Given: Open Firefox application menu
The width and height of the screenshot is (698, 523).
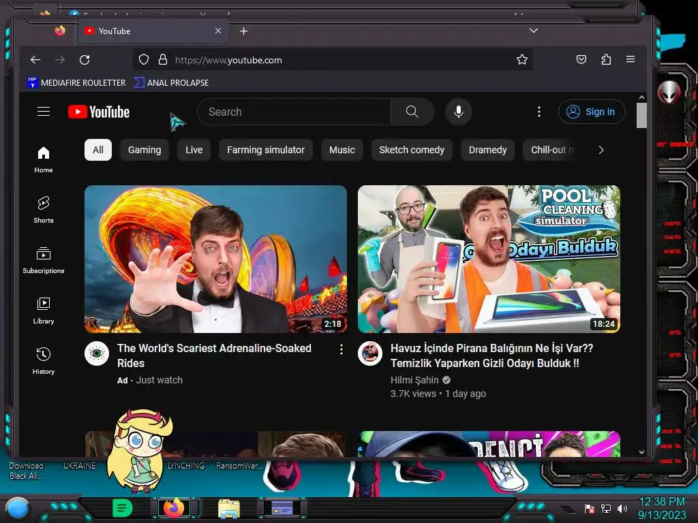Looking at the screenshot, I should [x=631, y=59].
